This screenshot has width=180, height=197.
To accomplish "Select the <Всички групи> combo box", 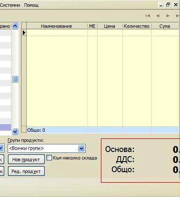I will 46,148.
